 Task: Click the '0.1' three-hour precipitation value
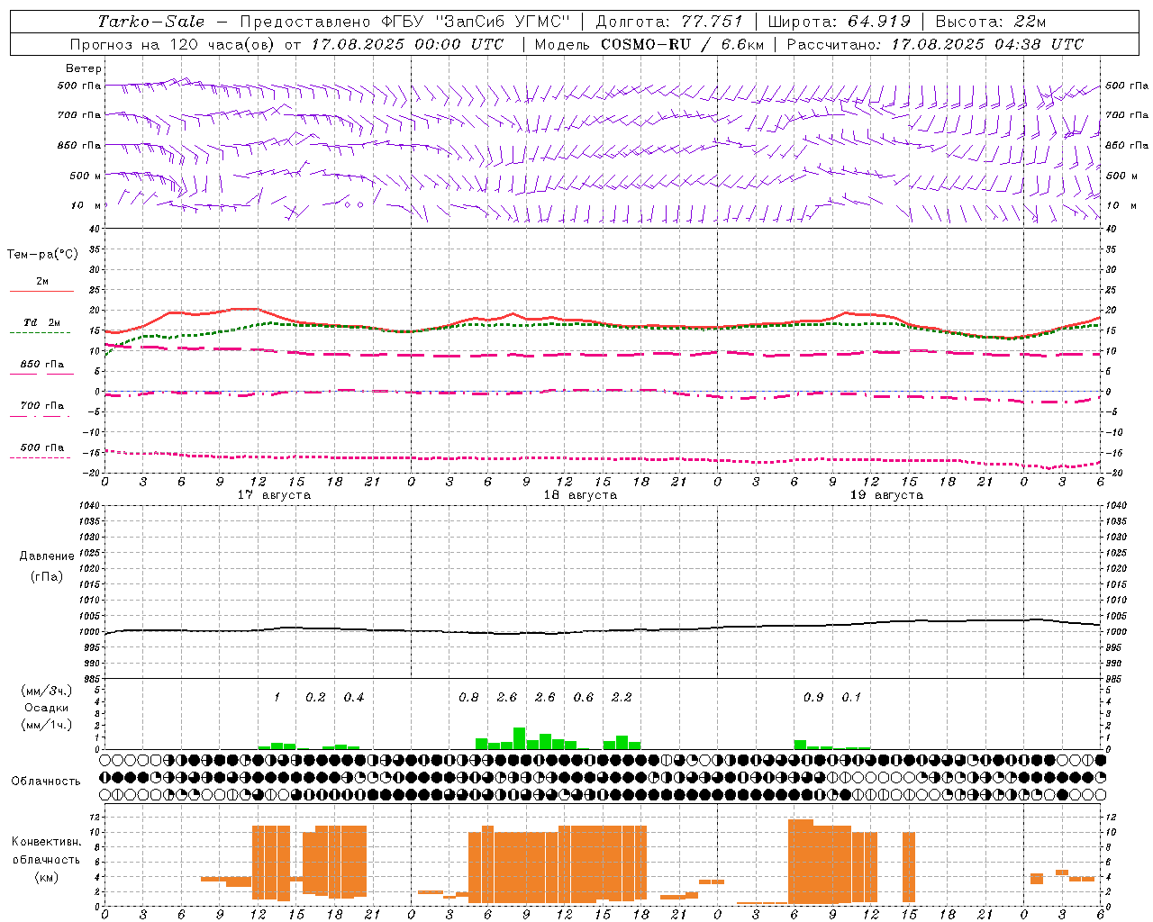[x=851, y=698]
